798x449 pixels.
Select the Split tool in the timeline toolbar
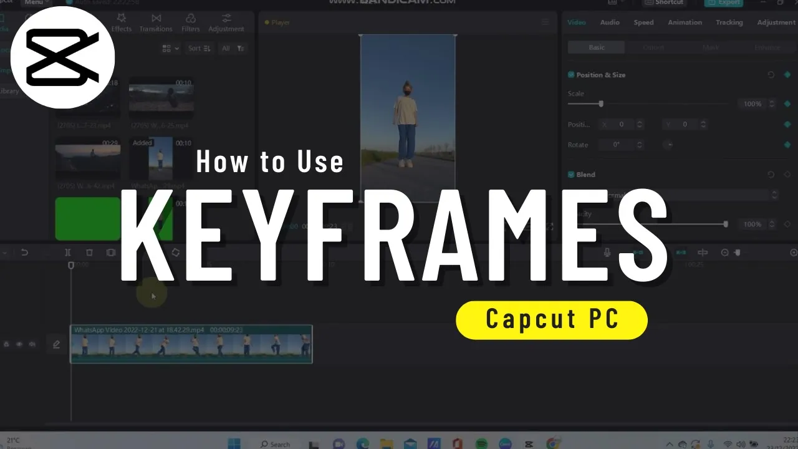click(x=68, y=253)
